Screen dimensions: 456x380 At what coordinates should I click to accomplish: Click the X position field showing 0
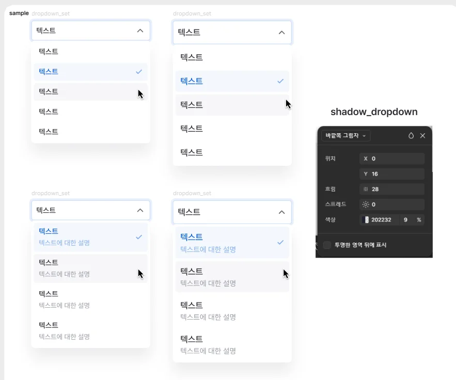tap(391, 159)
